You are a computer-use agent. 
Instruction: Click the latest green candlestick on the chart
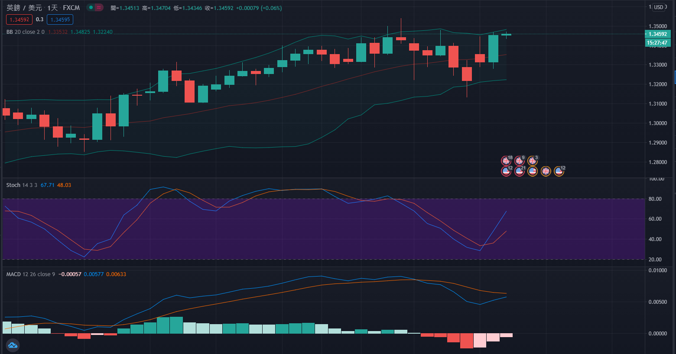tap(493, 48)
